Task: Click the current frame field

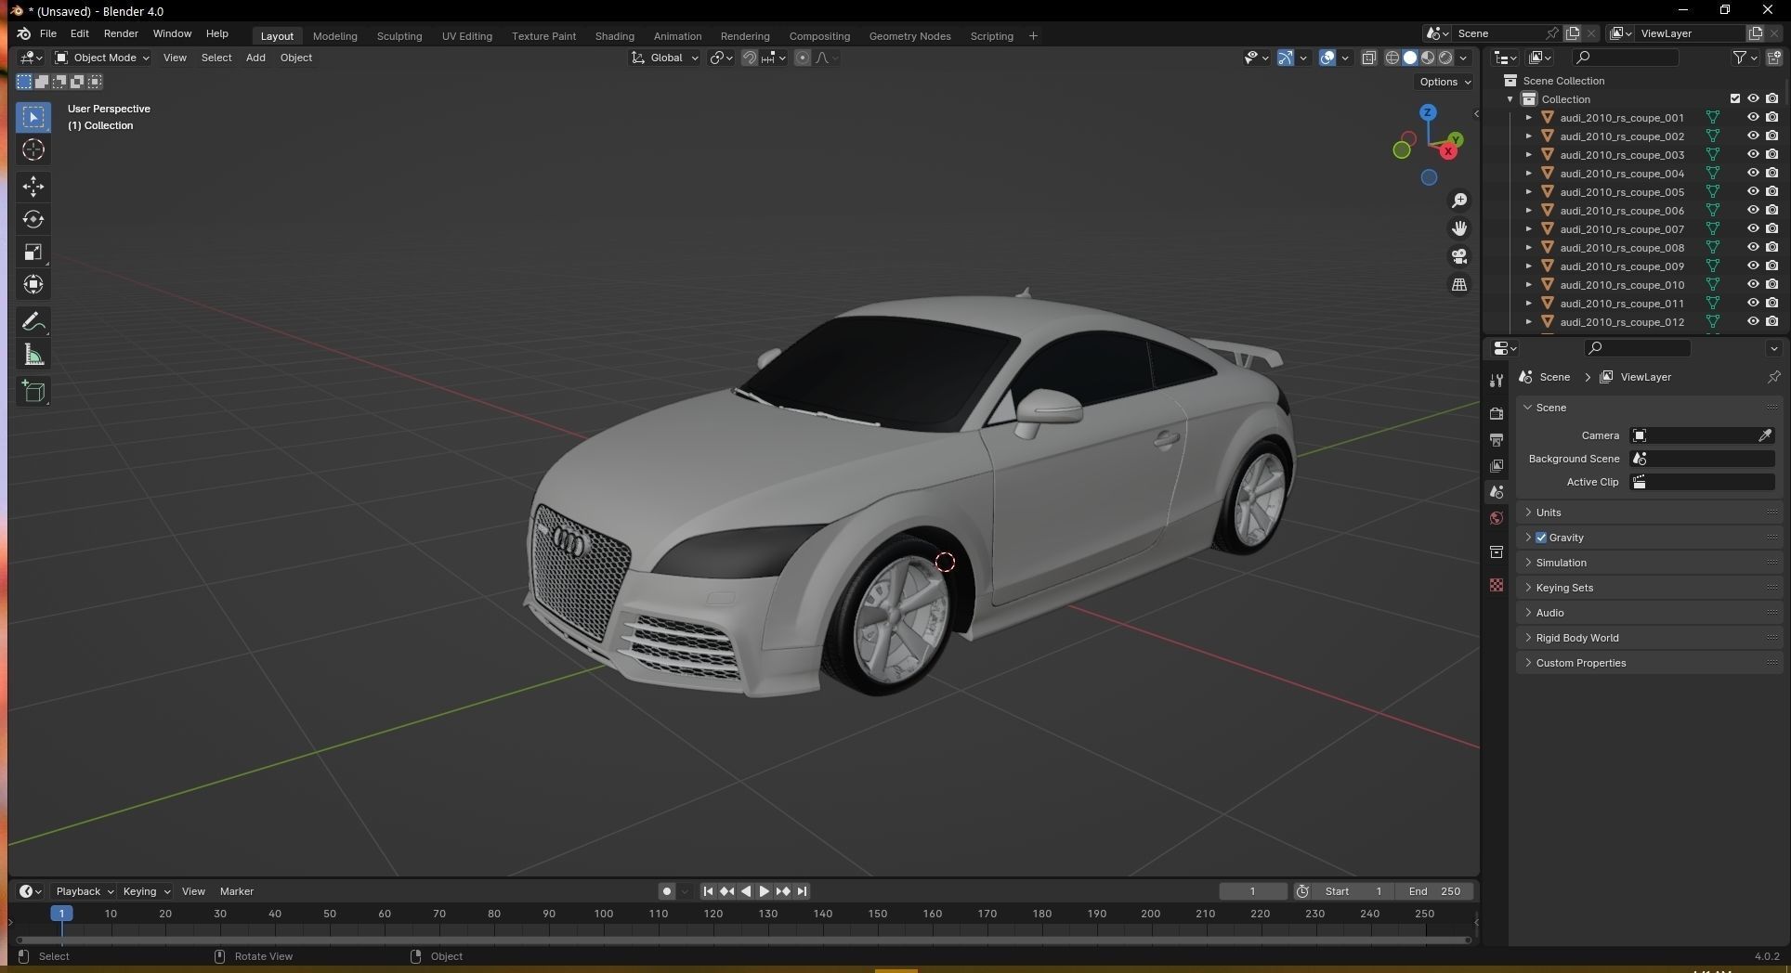Action: coord(1252,891)
